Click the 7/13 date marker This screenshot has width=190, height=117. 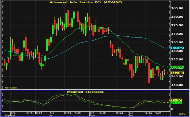(x=68, y=113)
